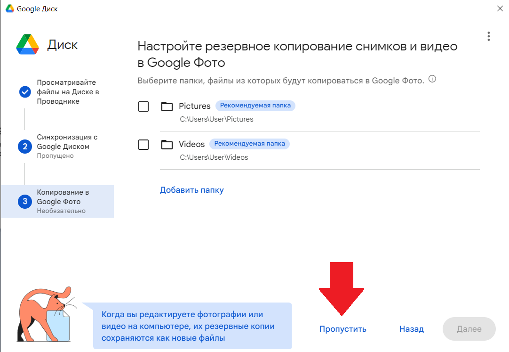Click the Videos folder icon
The width and height of the screenshot is (509, 352).
tap(167, 145)
